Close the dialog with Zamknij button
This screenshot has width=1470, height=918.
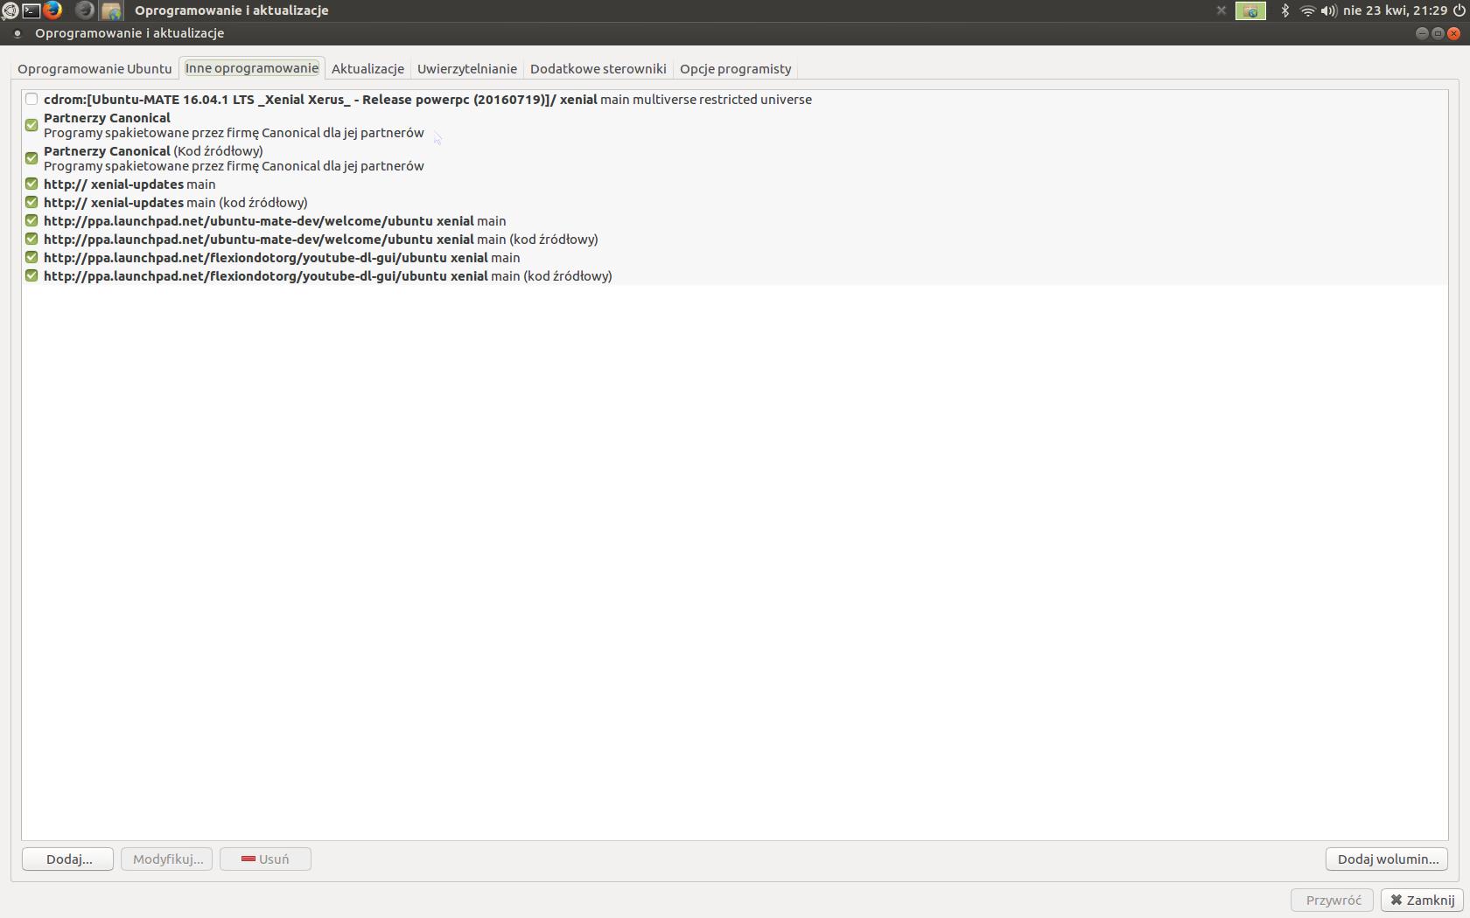pyautogui.click(x=1423, y=900)
